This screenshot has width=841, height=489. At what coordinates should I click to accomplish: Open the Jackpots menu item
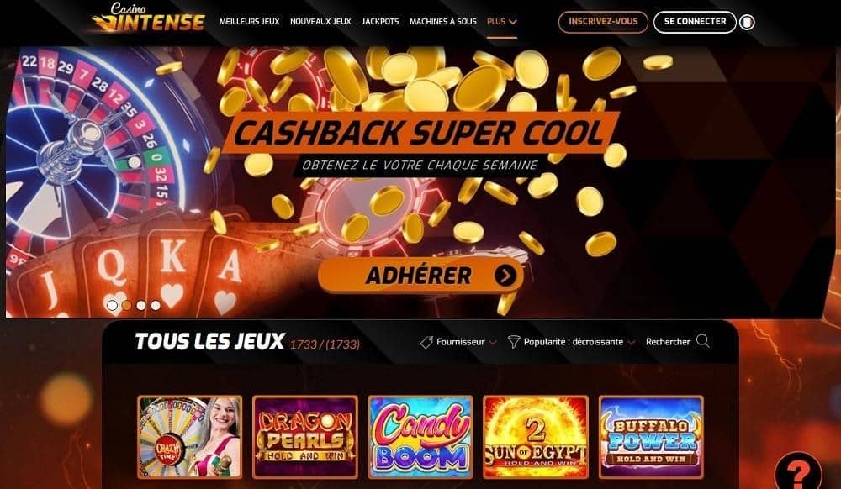380,21
